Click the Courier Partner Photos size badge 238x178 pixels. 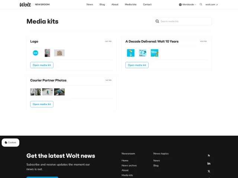coord(108,80)
